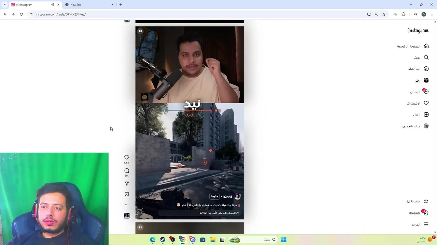Open the k2nn8 username link
This screenshot has height=245, width=437.
pos(228,197)
